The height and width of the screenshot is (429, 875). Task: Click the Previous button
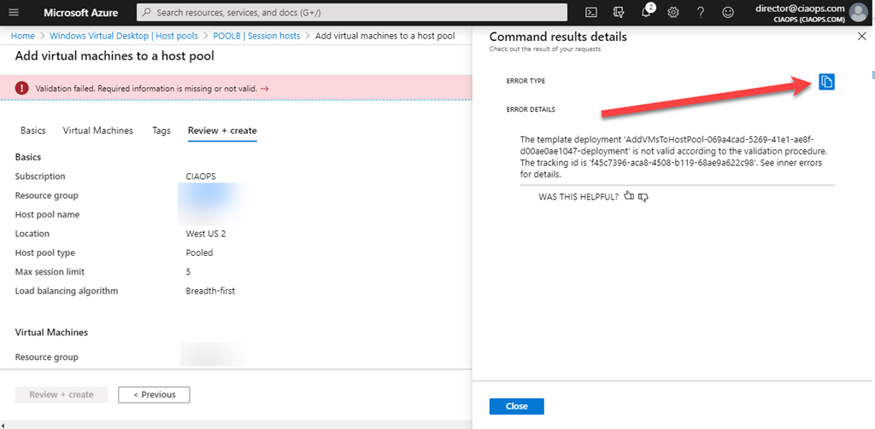(x=154, y=395)
